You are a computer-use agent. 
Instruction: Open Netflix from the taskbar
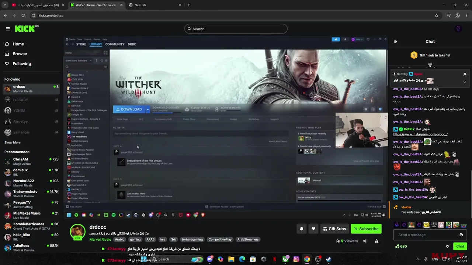point(274,259)
